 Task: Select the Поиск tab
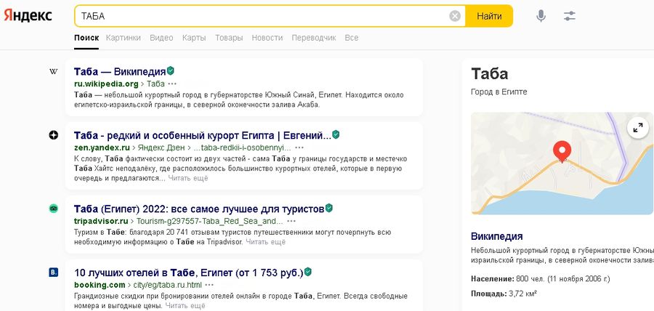pyautogui.click(x=86, y=38)
